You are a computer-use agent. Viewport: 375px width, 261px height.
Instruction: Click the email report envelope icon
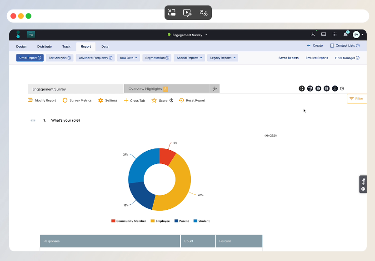[318, 89]
